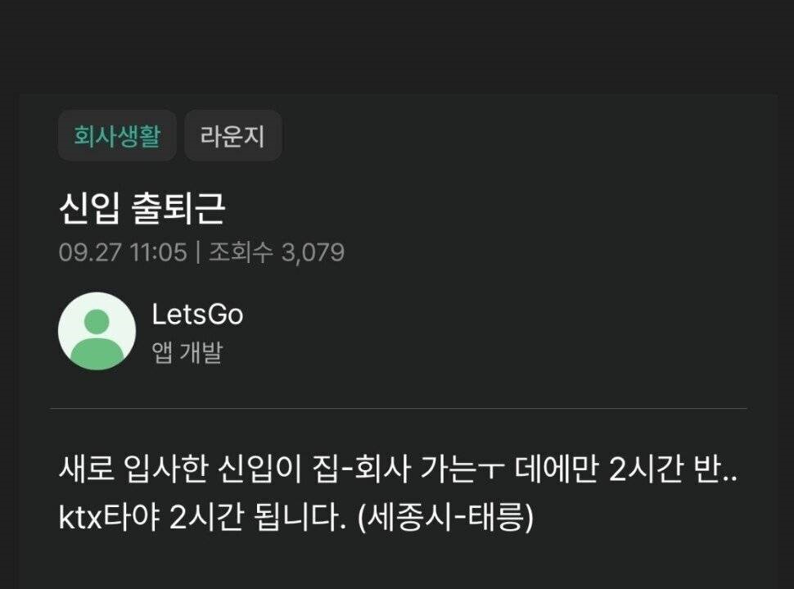Click the divider line under author info
This screenshot has width=794, height=589.
(x=399, y=408)
